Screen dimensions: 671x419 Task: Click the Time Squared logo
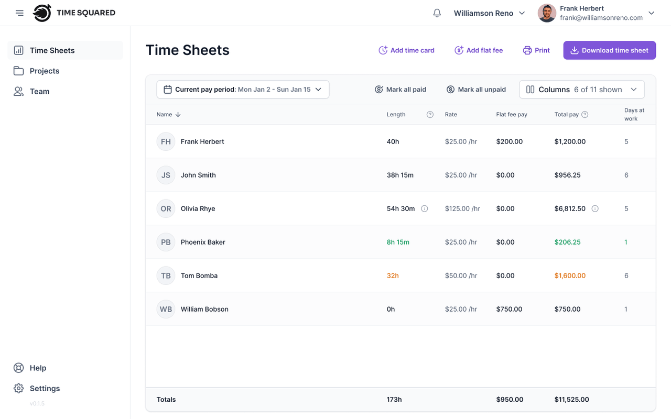[x=74, y=13]
